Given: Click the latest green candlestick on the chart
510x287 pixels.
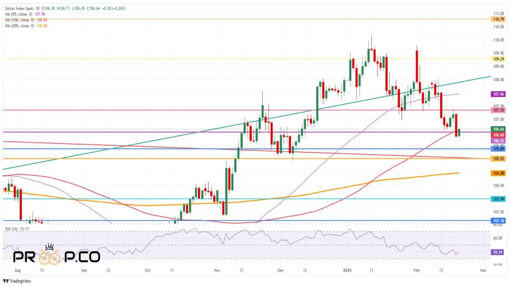Looking at the screenshot, I should pos(459,133).
